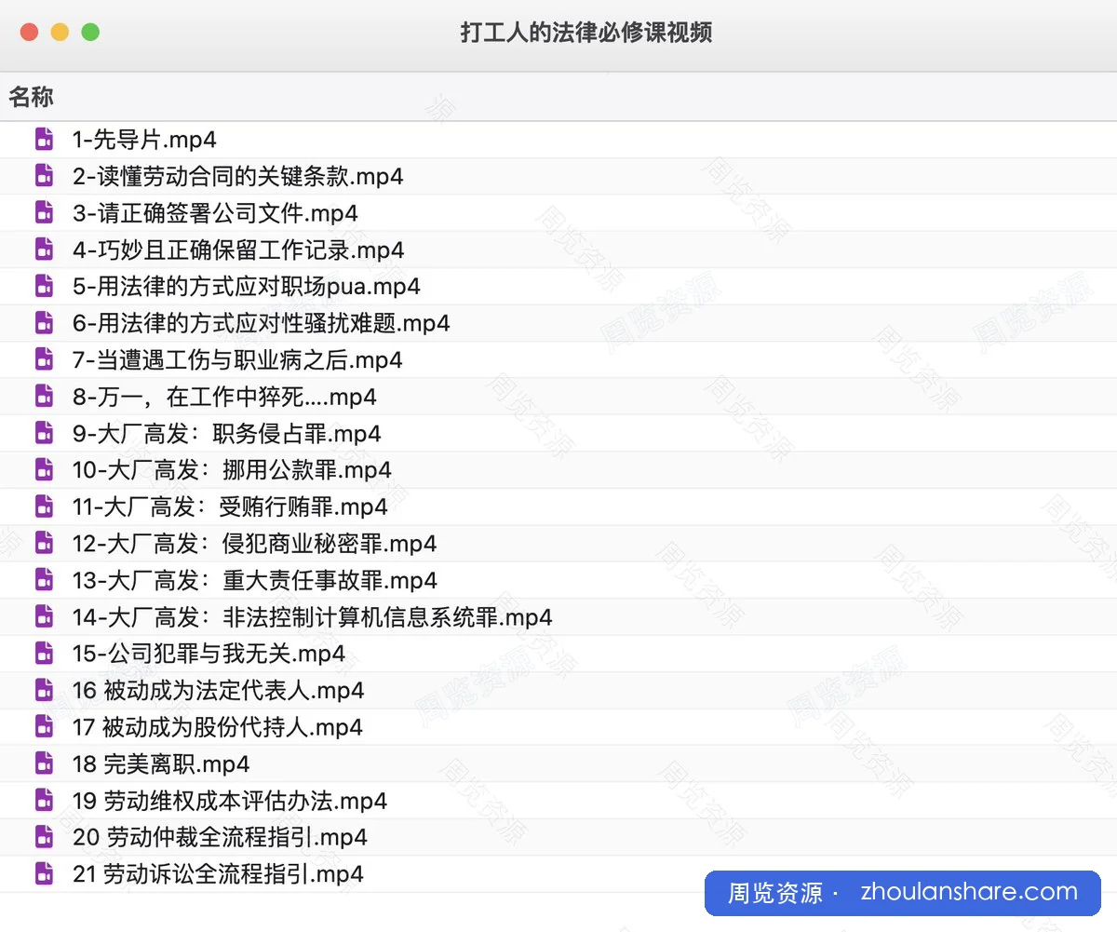The height and width of the screenshot is (932, 1117).
Task: Click the file icon beside 19 劳动维权成本评估办法.mp4
Action: click(44, 801)
